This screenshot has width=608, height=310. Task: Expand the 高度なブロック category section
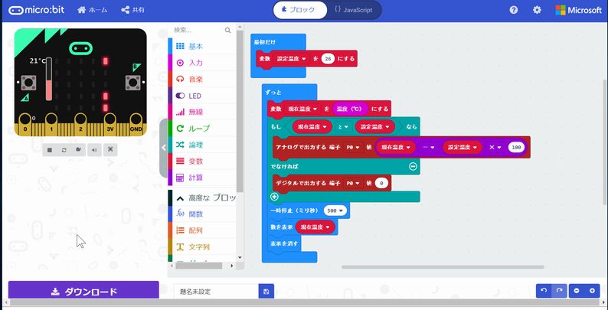click(203, 197)
